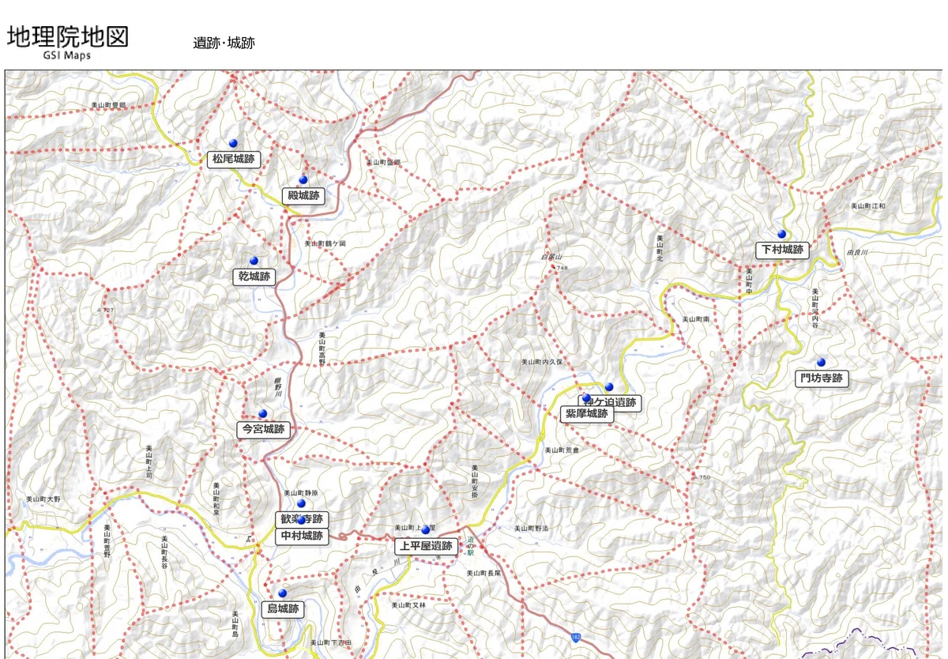Select the partially hidden ケ迫遺跡 label
948x659 pixels.
pos(610,402)
